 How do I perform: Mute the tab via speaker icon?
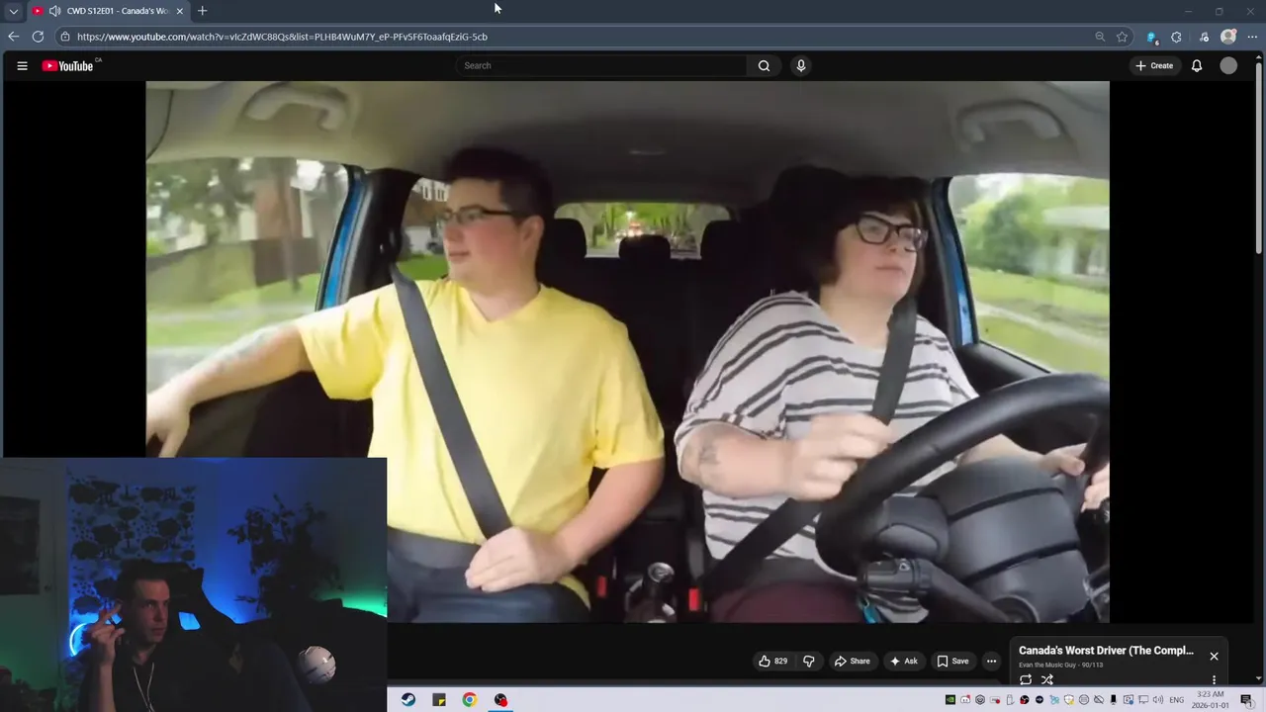point(54,11)
